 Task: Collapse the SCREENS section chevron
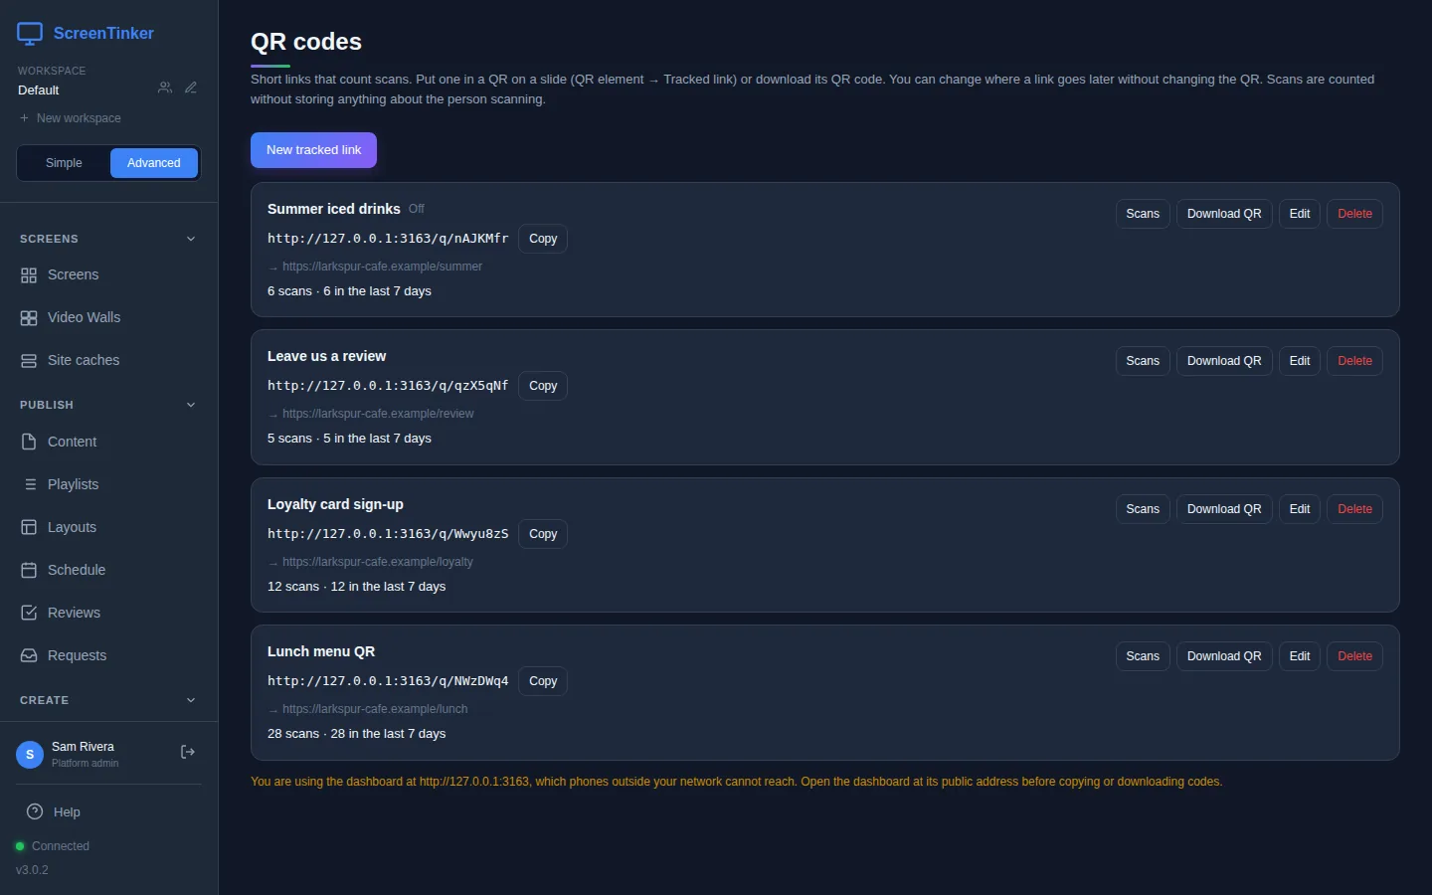coord(191,239)
